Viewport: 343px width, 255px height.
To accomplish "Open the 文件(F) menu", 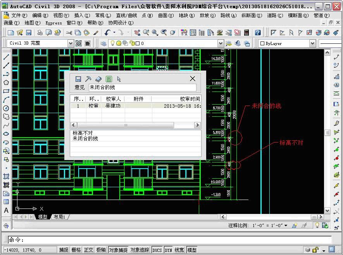I will coord(19,16).
